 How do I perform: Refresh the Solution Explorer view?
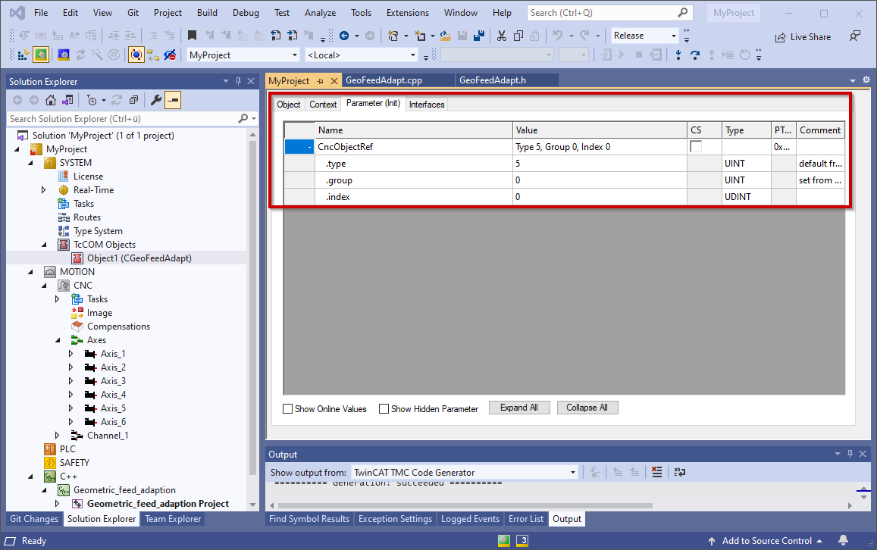point(116,99)
